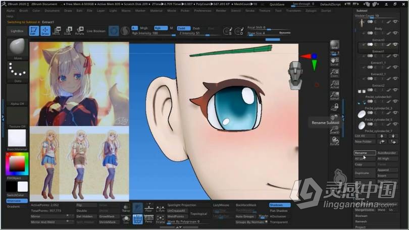Click the Frame icon

pyautogui.click(x=160, y=219)
